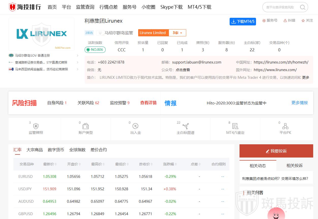Open the 出入金 deposit icon
318x219 pixels.
[x=135, y=126]
